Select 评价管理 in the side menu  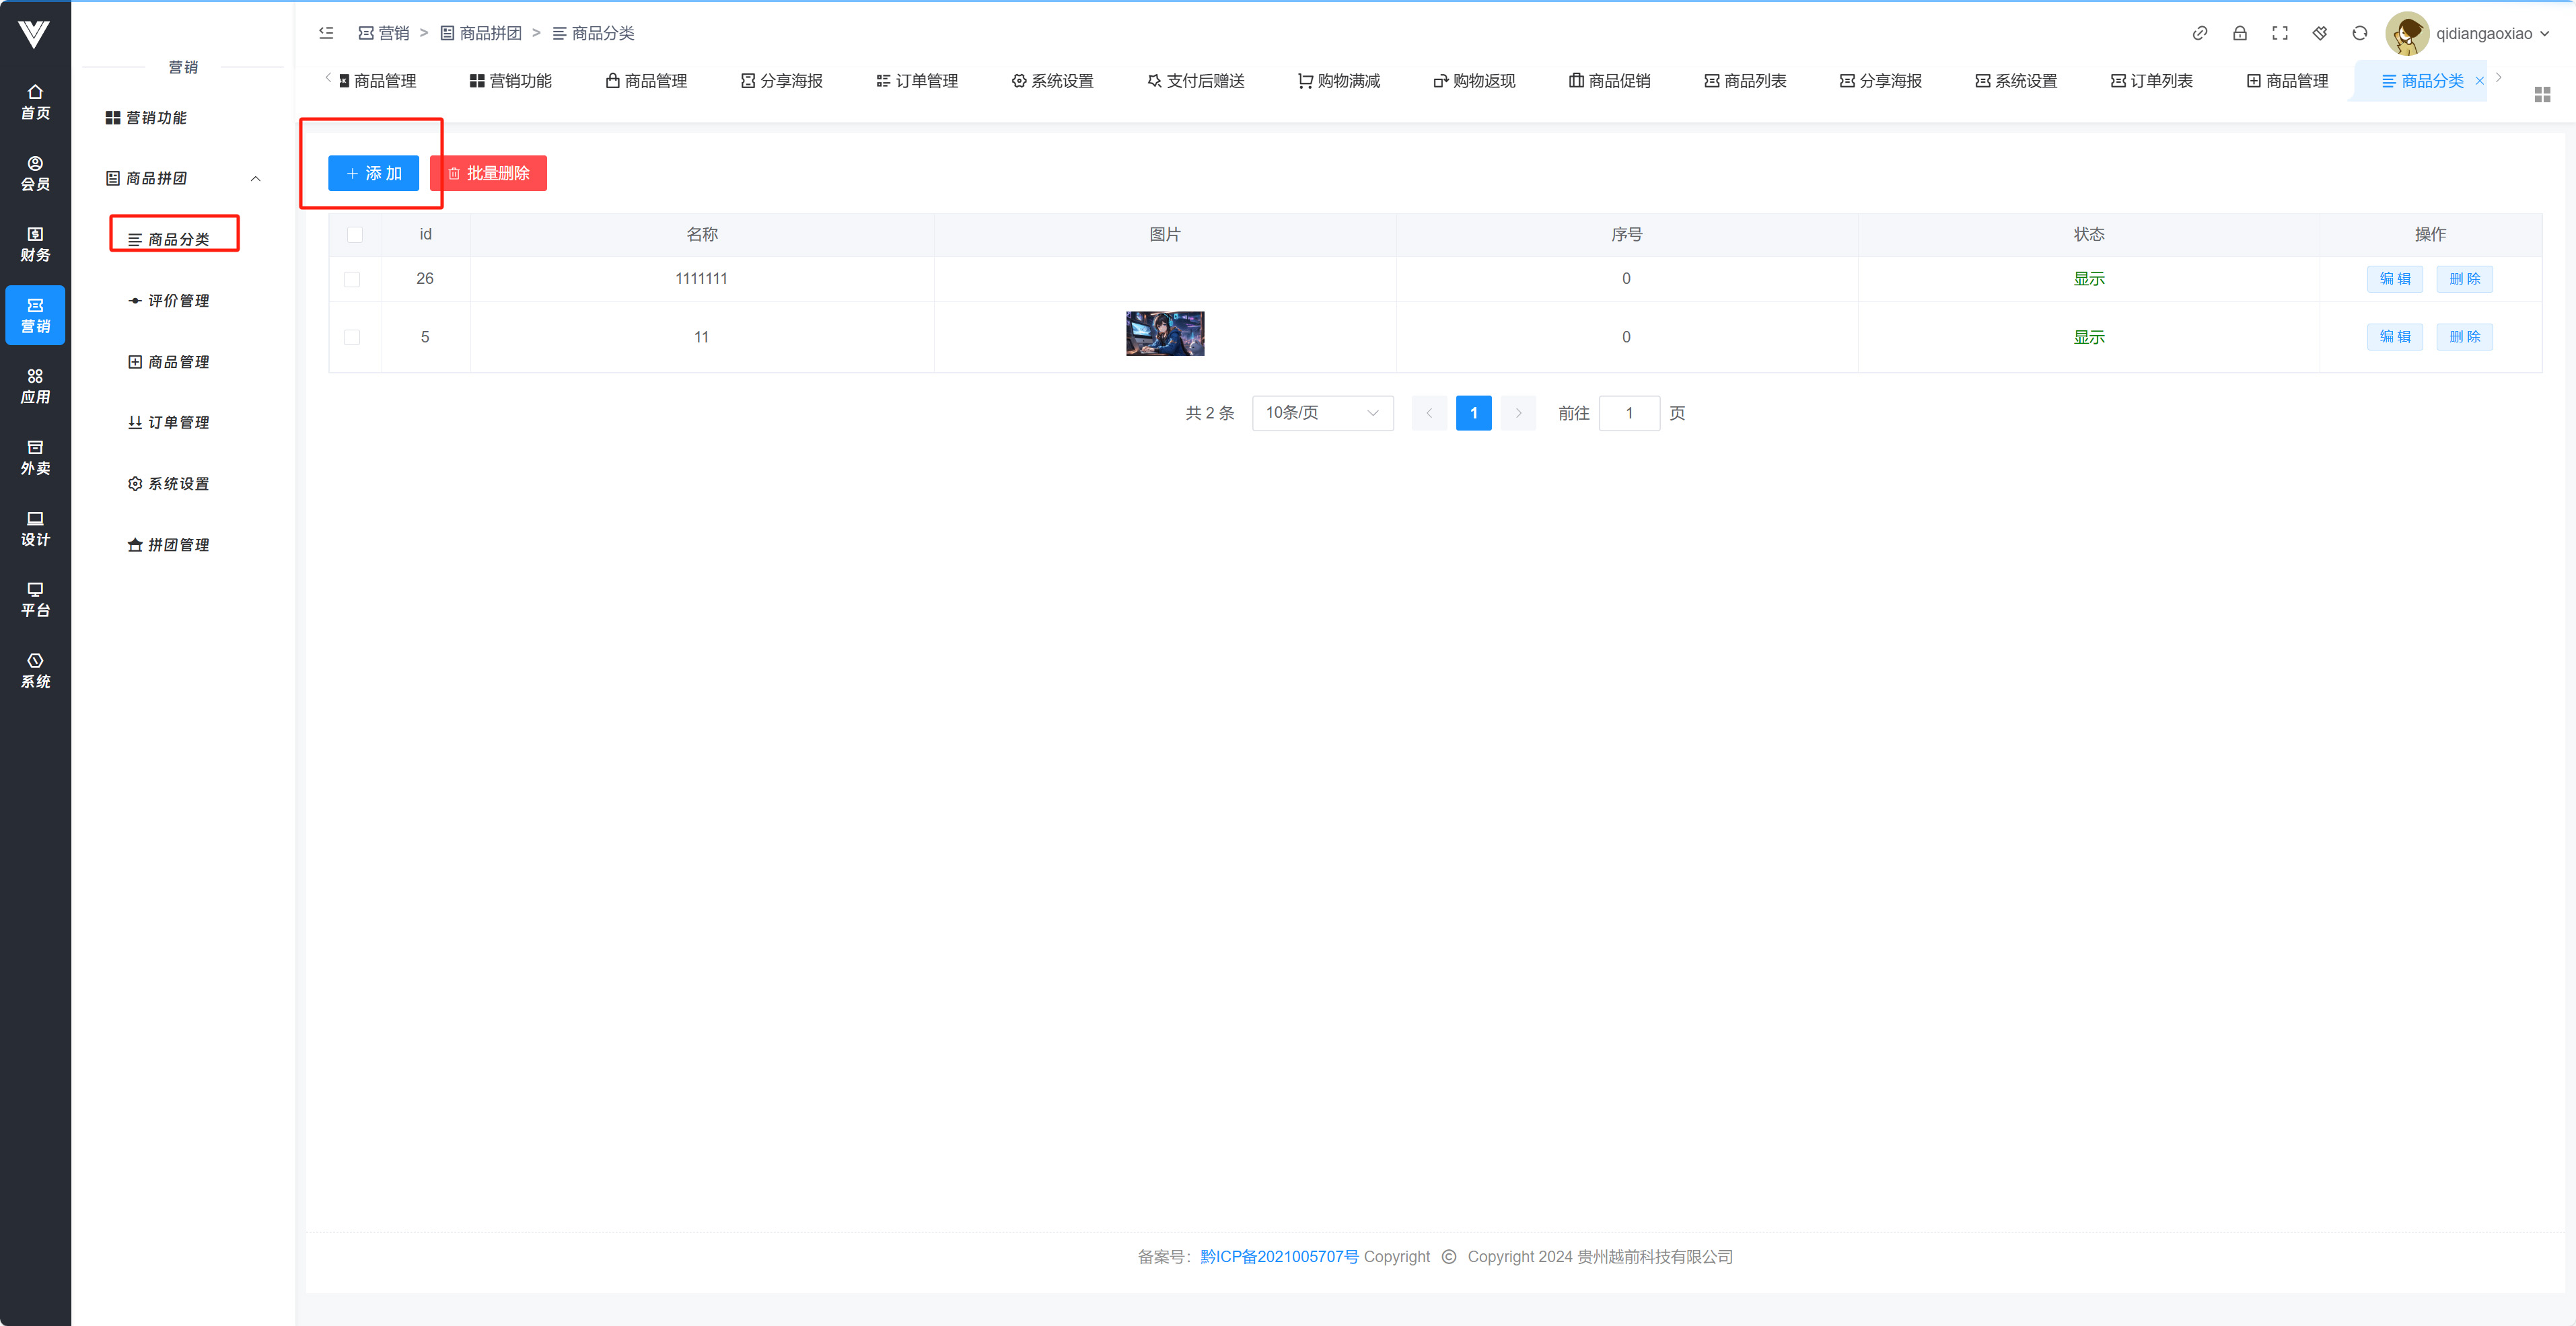coord(178,300)
